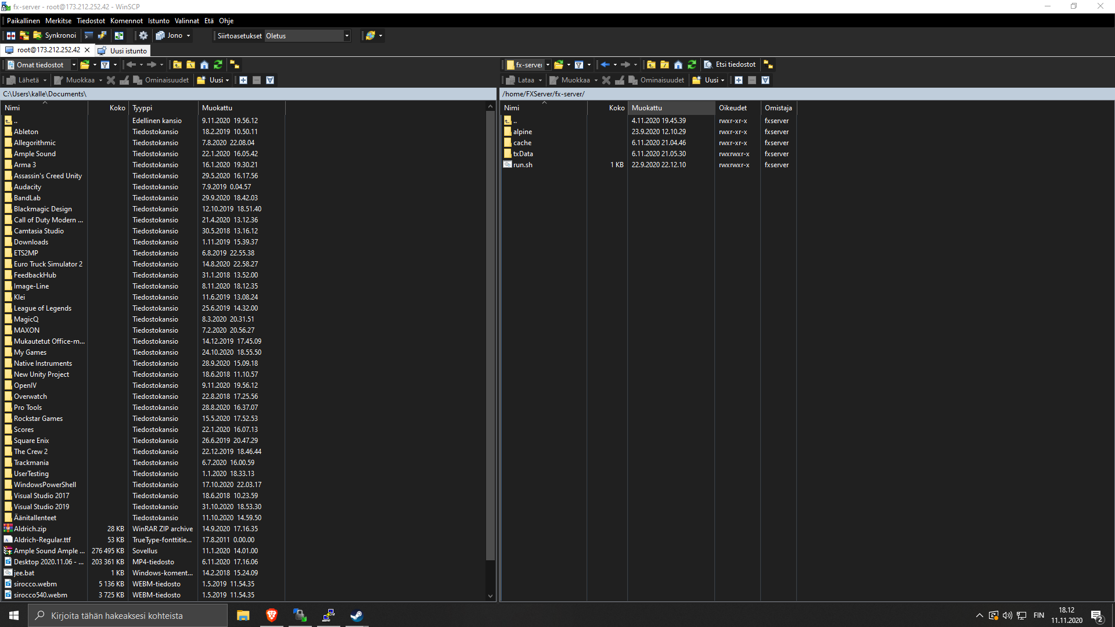Expand the Jono queue dropdown arrow
Image resolution: width=1115 pixels, height=627 pixels.
pyautogui.click(x=188, y=36)
